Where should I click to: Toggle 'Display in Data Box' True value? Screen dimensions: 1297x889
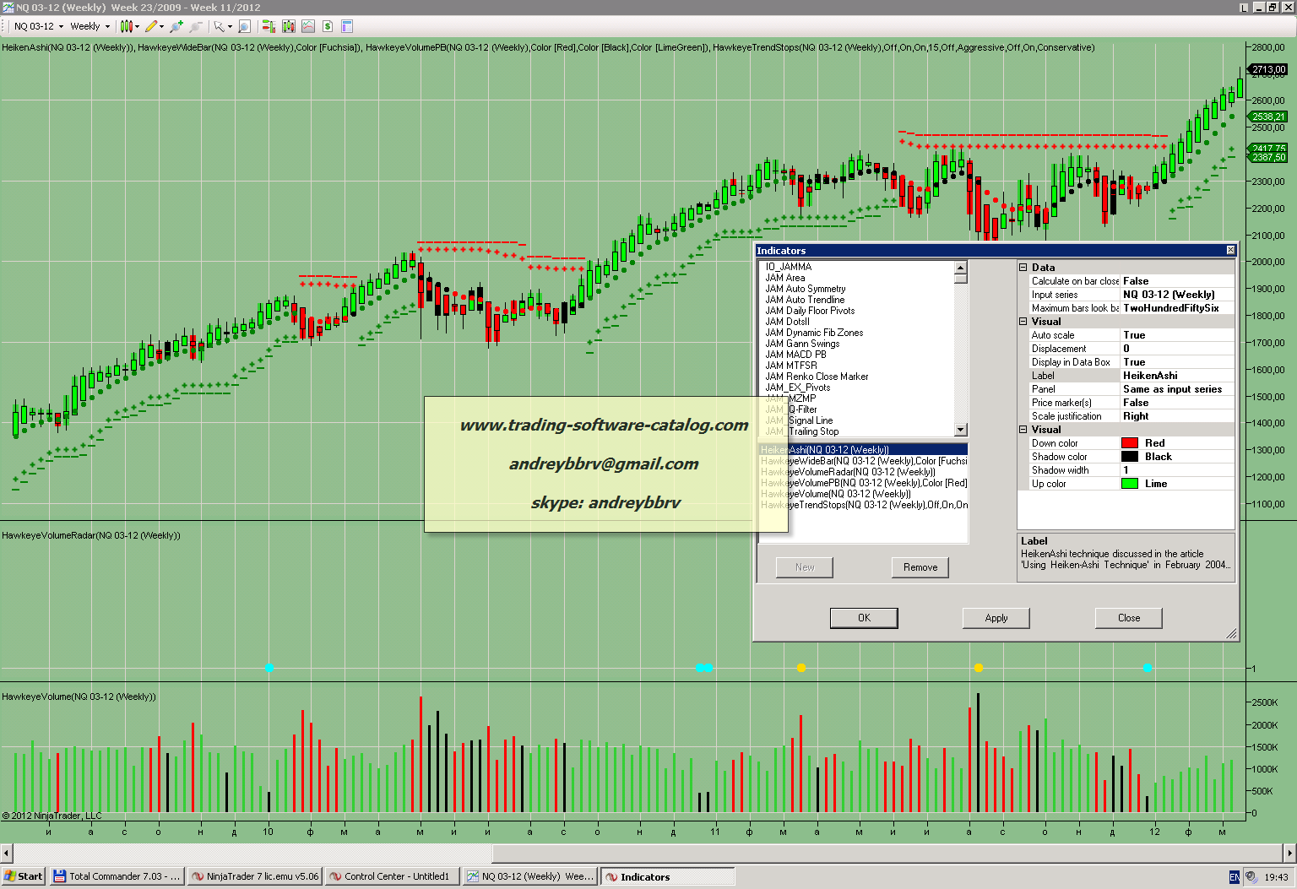[1176, 362]
